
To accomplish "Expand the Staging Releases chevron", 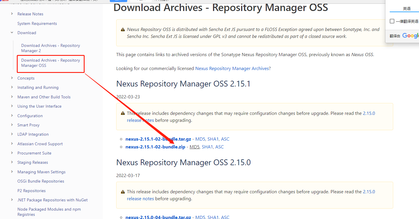I will [x=12, y=162].
